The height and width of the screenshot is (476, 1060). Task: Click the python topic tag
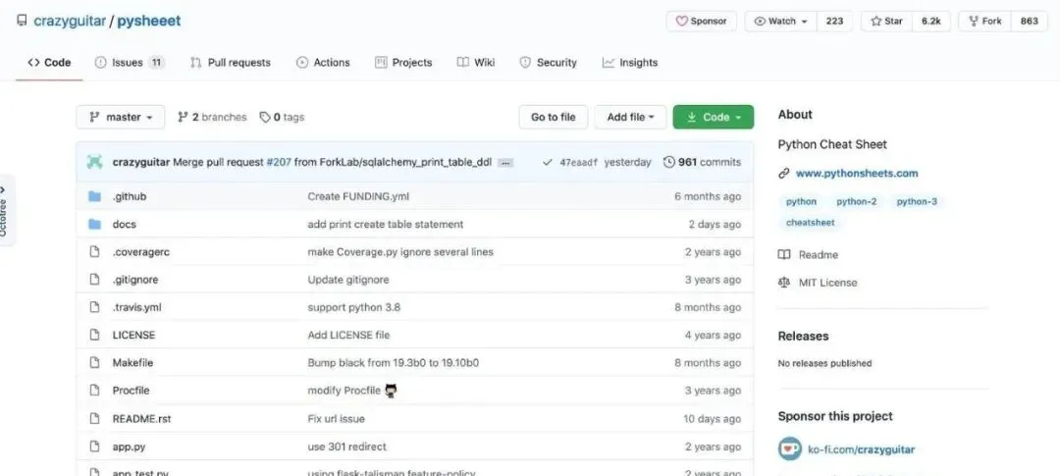point(801,201)
